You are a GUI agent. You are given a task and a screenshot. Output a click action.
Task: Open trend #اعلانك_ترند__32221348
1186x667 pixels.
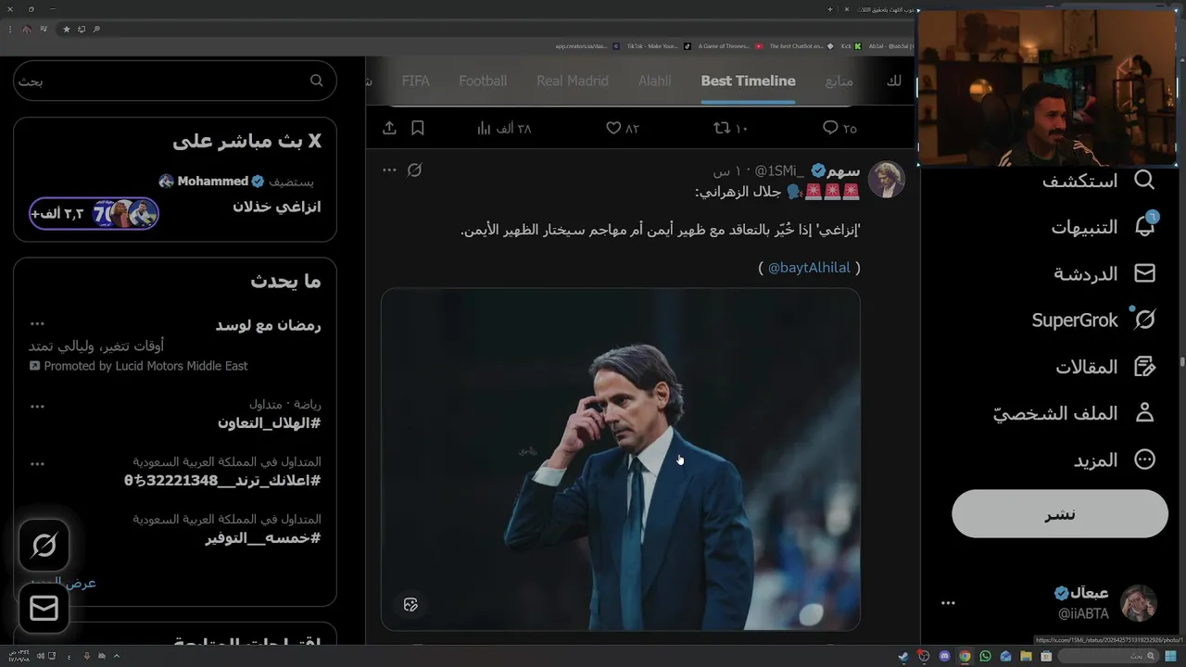click(222, 481)
